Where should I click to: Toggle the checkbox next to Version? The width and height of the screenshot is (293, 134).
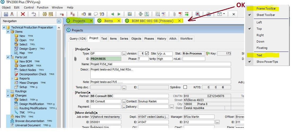tap(147, 53)
